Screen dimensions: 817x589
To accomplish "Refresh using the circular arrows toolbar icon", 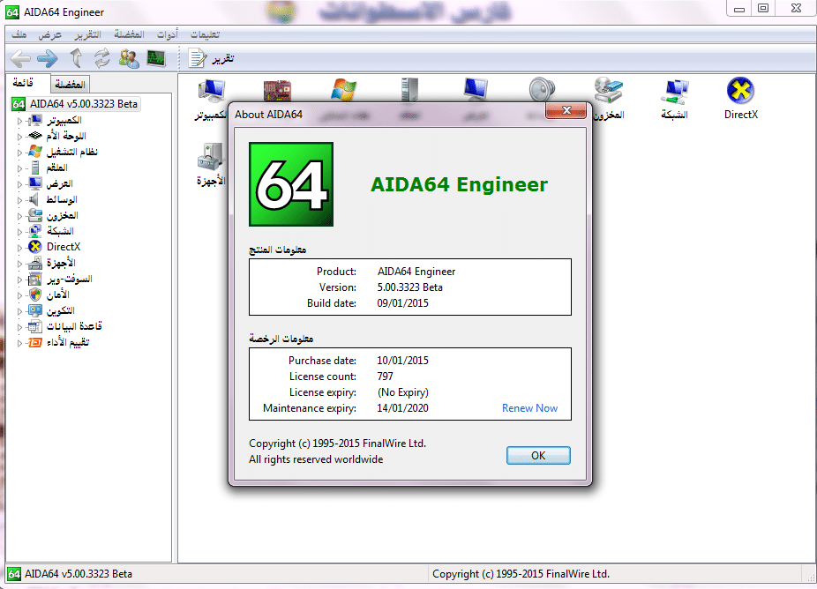I will pos(102,58).
